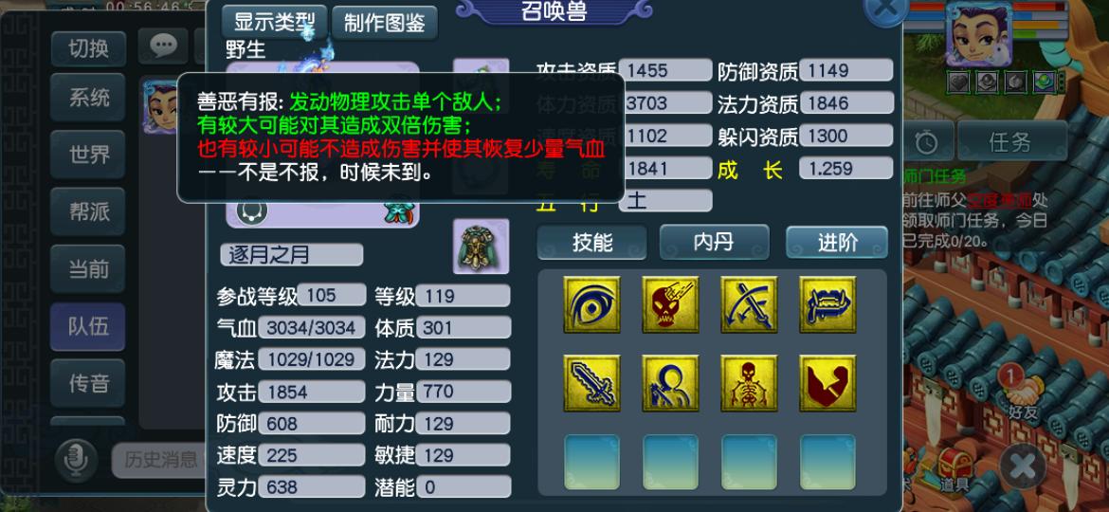Image resolution: width=1109 pixels, height=512 pixels.
Task: Click the 显示类型 button
Action: [x=275, y=23]
